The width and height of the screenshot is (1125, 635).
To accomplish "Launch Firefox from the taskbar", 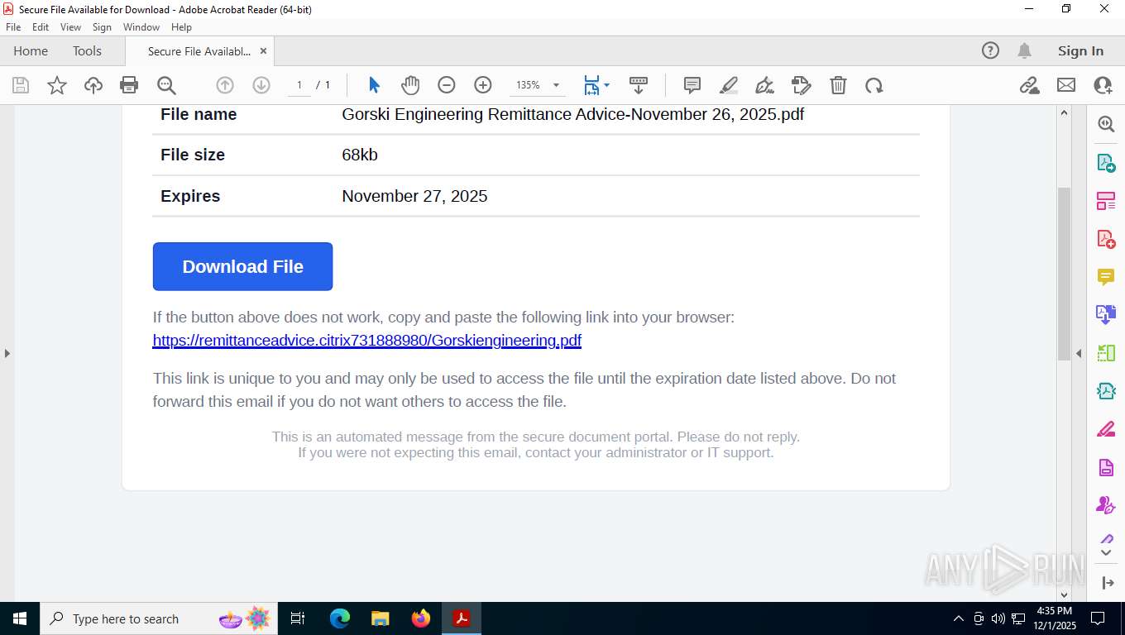I will [421, 618].
